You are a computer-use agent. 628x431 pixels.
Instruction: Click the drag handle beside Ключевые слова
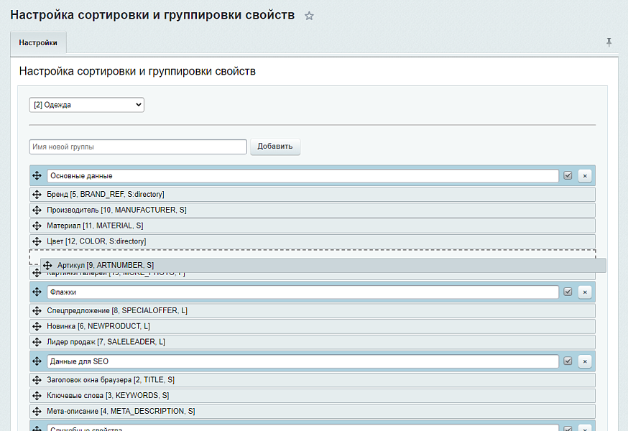click(x=37, y=395)
